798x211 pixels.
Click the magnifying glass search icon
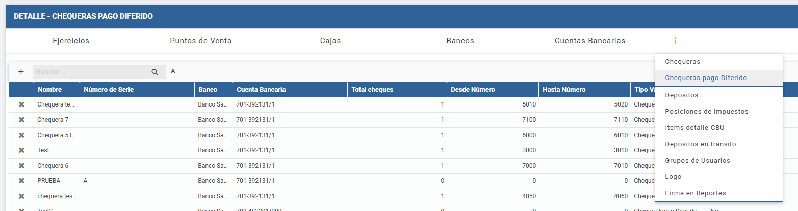(x=155, y=72)
